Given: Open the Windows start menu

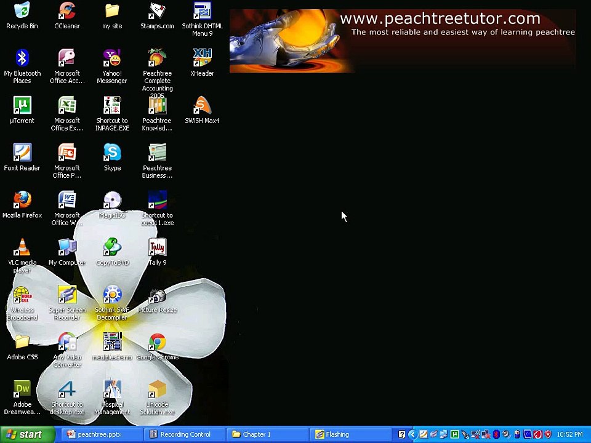Looking at the screenshot, I should click(27, 434).
